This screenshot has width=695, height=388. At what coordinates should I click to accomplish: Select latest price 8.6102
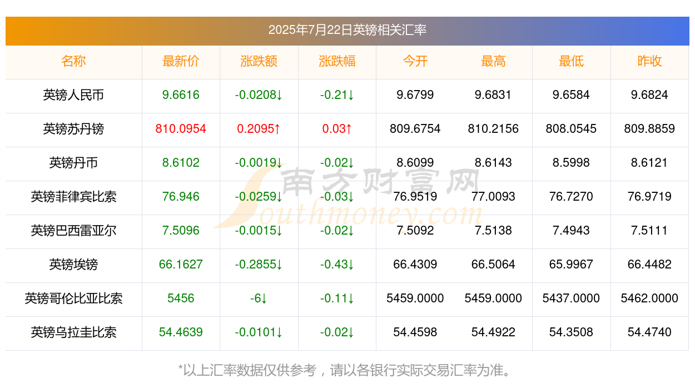[x=181, y=163]
